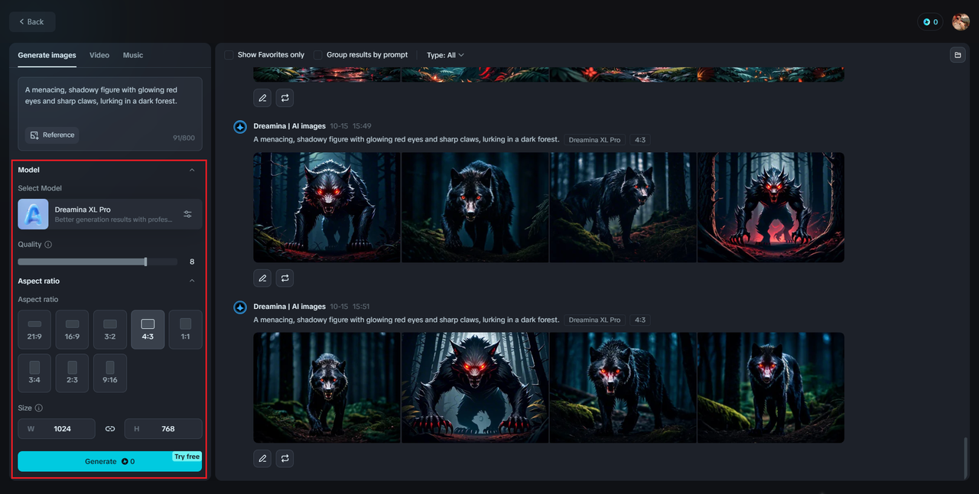Click the results panel vertical scrollbar

965,457
